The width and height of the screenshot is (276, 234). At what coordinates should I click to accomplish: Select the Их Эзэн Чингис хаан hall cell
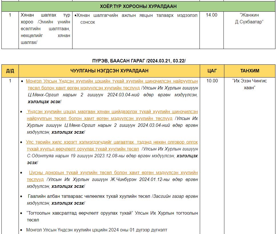click(x=249, y=84)
